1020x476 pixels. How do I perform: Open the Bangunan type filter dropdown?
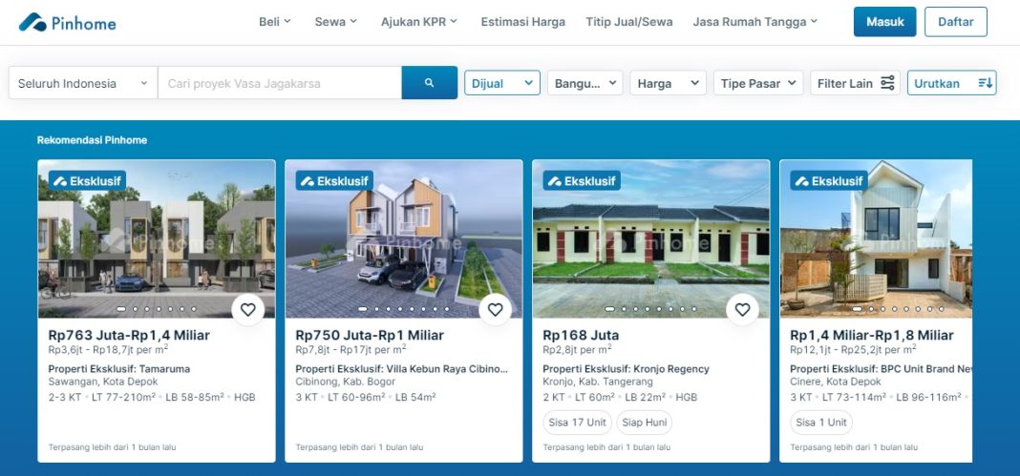[x=584, y=83]
